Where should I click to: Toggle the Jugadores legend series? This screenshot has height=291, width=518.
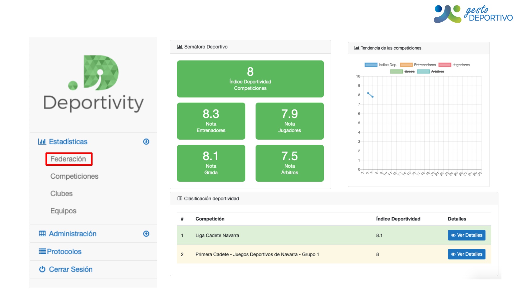[454, 65]
